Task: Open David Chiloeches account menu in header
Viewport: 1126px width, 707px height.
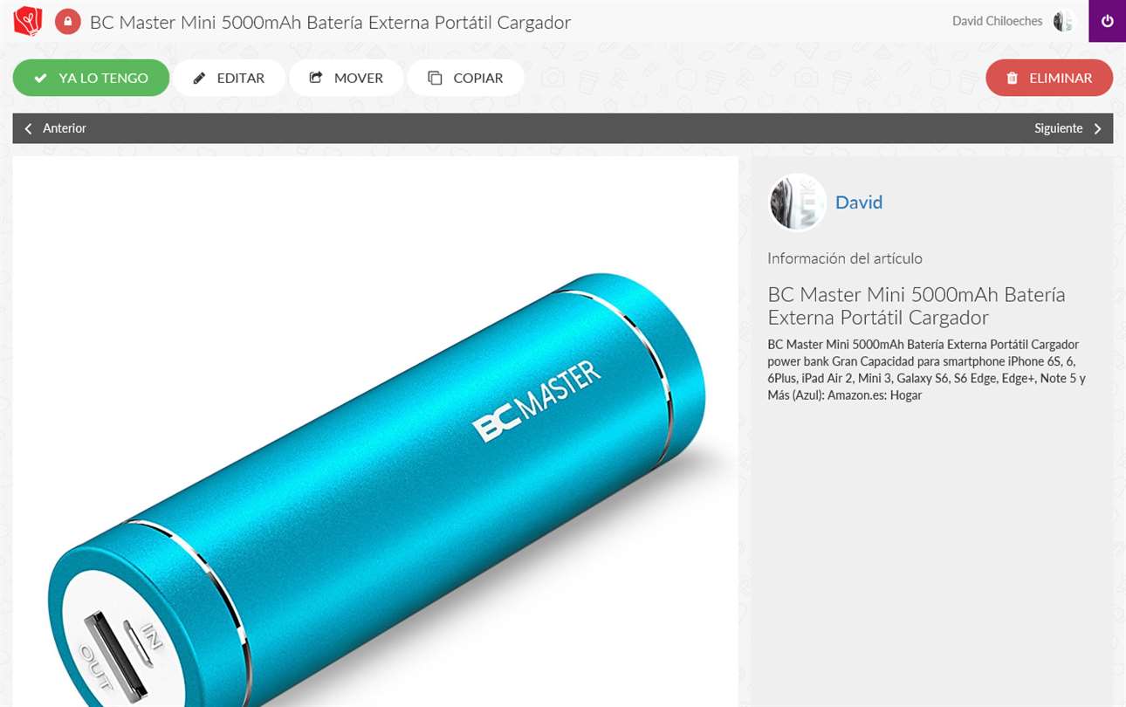Action: [x=1013, y=21]
